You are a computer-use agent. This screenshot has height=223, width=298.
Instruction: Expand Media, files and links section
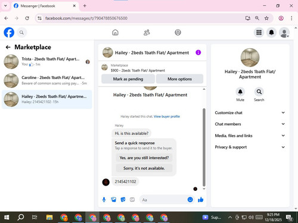(x=250, y=136)
